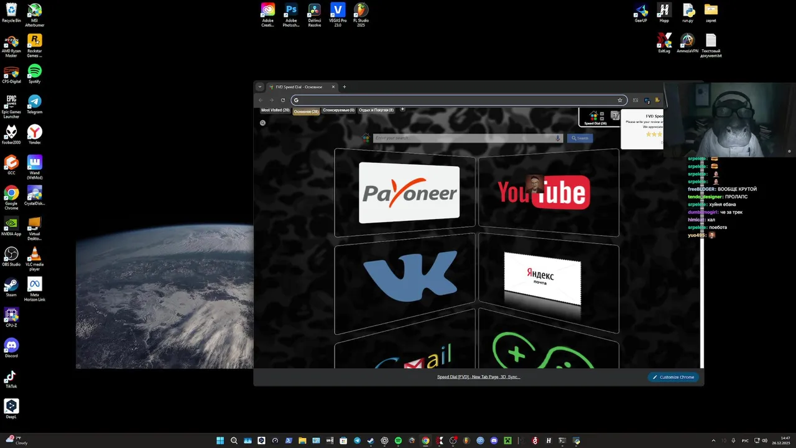The image size is (796, 448).
Task: Open Recycle Bin on the desktop
Action: coord(11,13)
